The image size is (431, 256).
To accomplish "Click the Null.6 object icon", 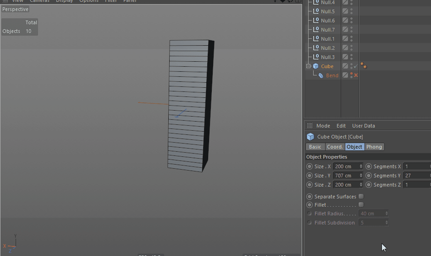I will pyautogui.click(x=316, y=21).
